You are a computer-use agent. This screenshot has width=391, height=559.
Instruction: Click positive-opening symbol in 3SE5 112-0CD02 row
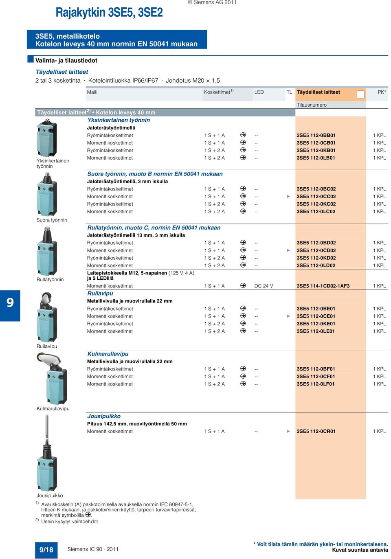(243, 250)
